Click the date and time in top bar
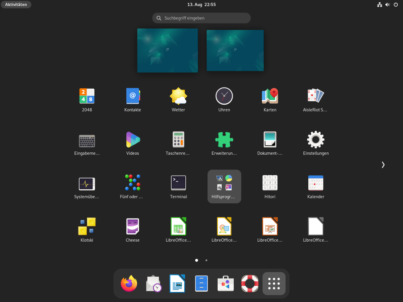 point(201,4)
